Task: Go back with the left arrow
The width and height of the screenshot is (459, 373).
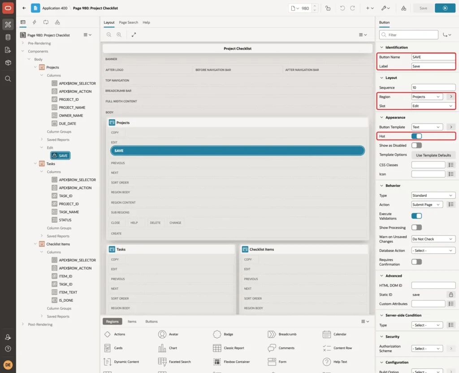Action: [x=24, y=8]
